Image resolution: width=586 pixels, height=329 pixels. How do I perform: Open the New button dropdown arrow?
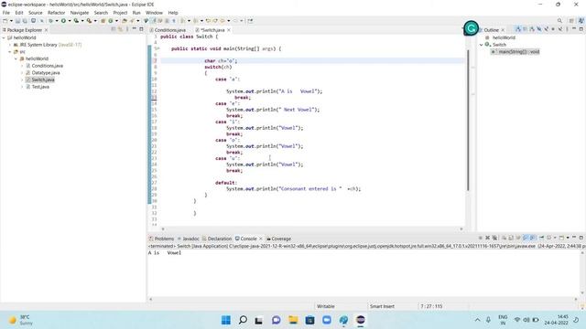click(x=11, y=21)
